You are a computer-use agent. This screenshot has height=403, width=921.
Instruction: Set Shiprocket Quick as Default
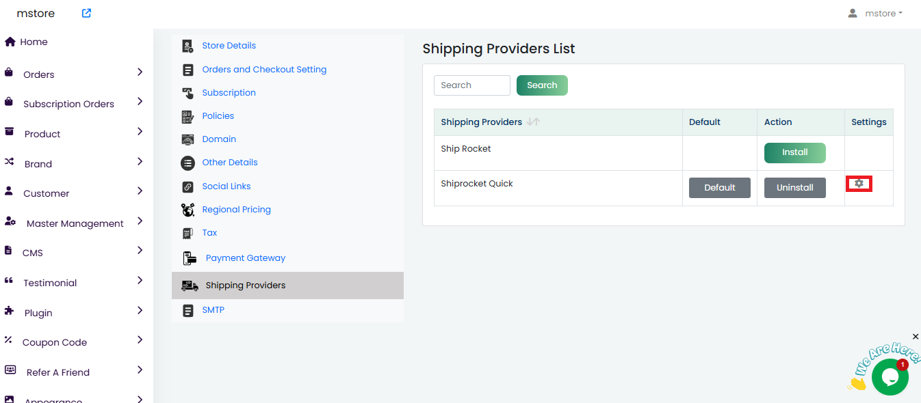tap(719, 188)
